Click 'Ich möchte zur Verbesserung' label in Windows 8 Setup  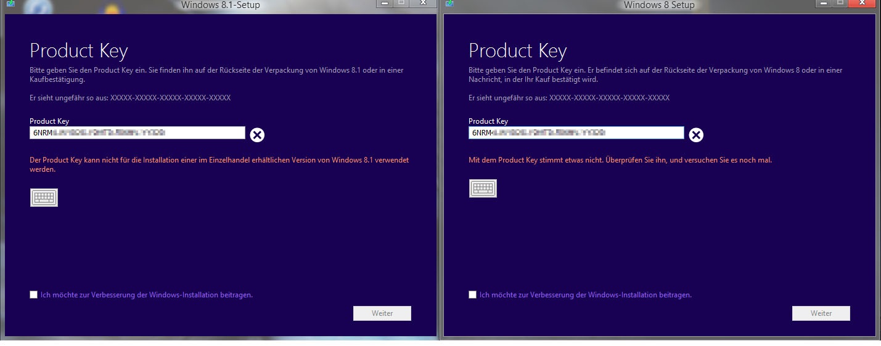click(586, 295)
